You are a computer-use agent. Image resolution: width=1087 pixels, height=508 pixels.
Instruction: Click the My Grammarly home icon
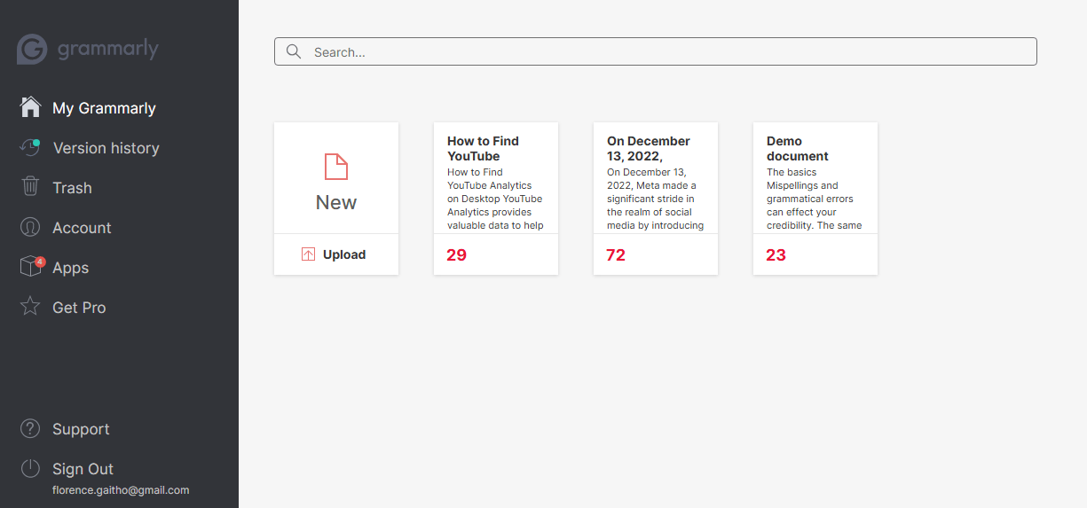point(30,107)
